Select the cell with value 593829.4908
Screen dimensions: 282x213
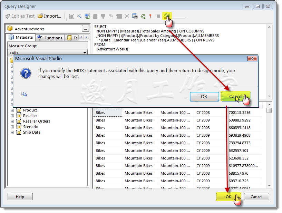tap(244, 135)
